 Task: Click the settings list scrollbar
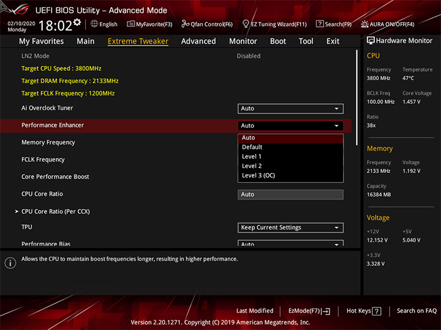[x=357, y=97]
